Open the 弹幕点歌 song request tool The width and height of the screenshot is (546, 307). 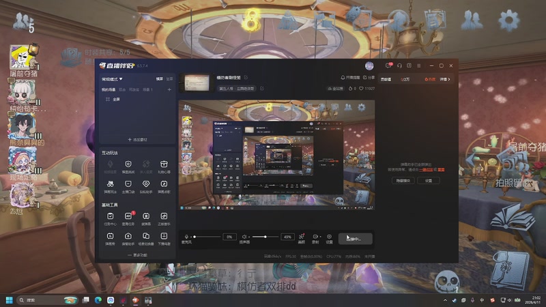tap(164, 184)
